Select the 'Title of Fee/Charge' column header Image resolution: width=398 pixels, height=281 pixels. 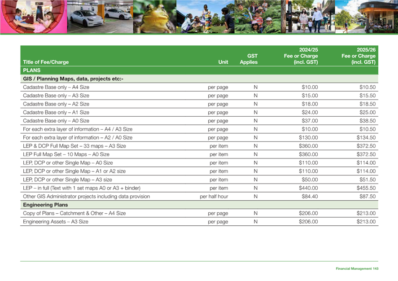[x=46, y=62]
